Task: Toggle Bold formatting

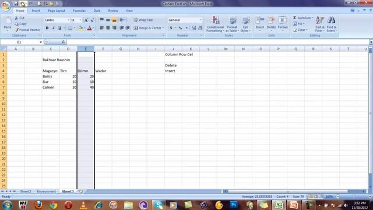Action: coord(47,28)
